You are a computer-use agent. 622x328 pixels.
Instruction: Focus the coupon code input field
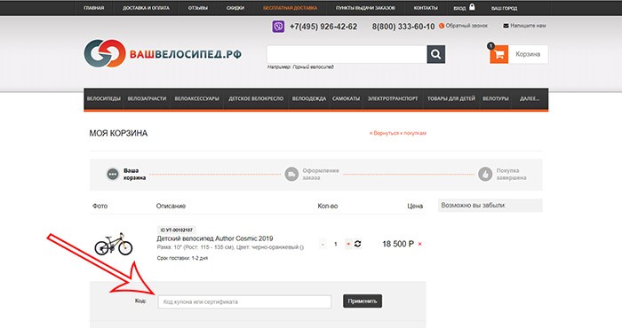pos(244,302)
